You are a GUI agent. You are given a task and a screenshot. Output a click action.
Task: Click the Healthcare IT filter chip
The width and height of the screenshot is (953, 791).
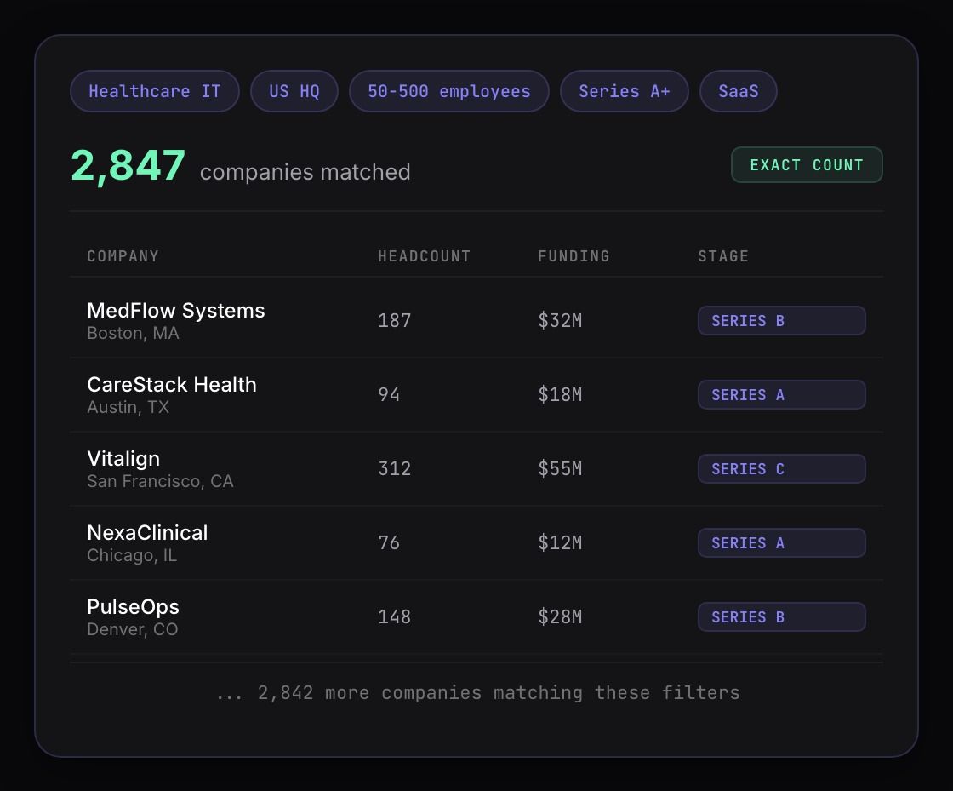pyautogui.click(x=154, y=91)
